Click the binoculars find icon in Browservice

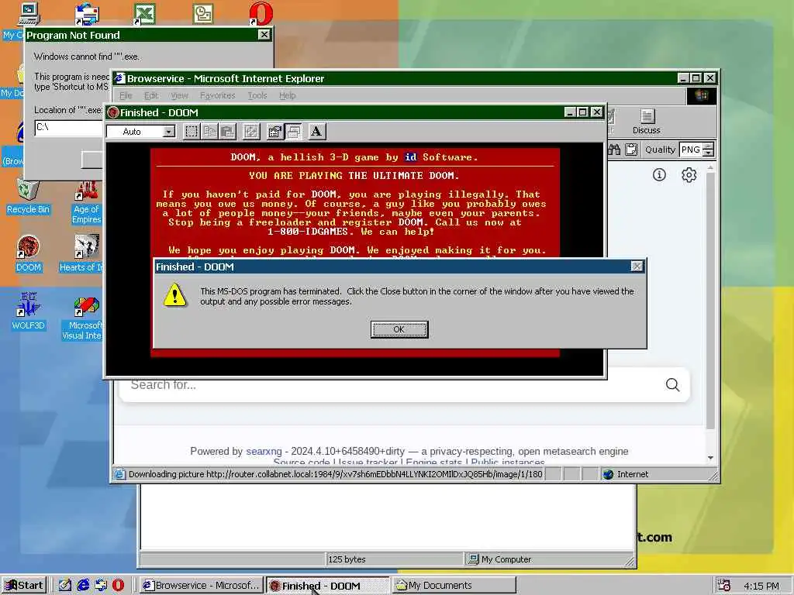tap(614, 150)
